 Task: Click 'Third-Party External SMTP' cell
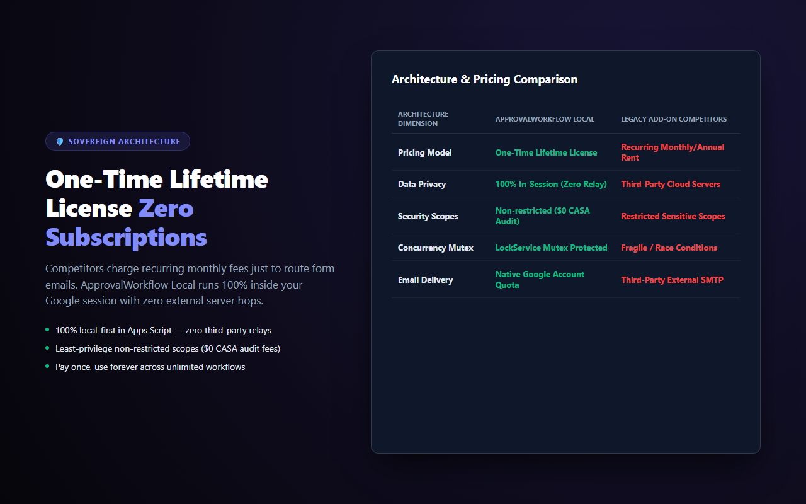(x=672, y=280)
